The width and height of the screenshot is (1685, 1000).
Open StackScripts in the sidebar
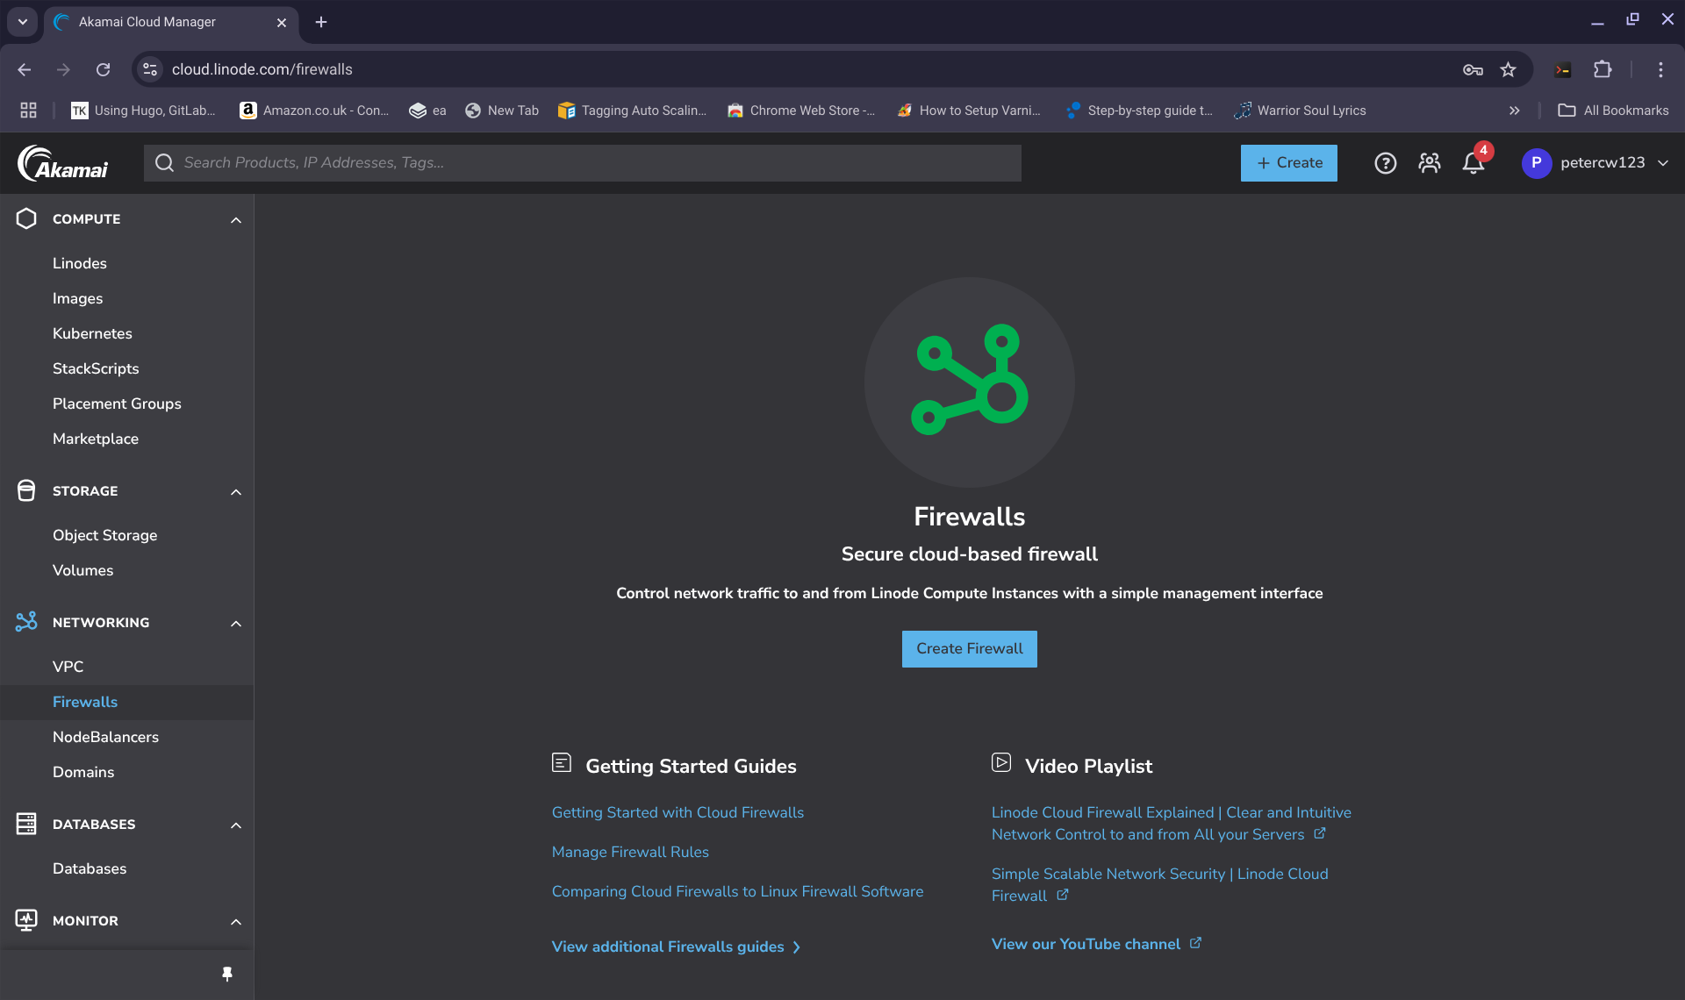point(96,368)
